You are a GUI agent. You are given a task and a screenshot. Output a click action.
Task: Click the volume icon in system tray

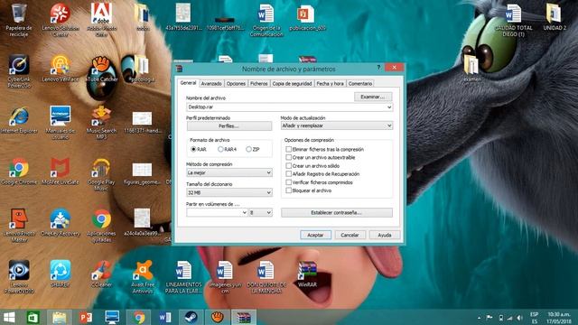pos(520,318)
